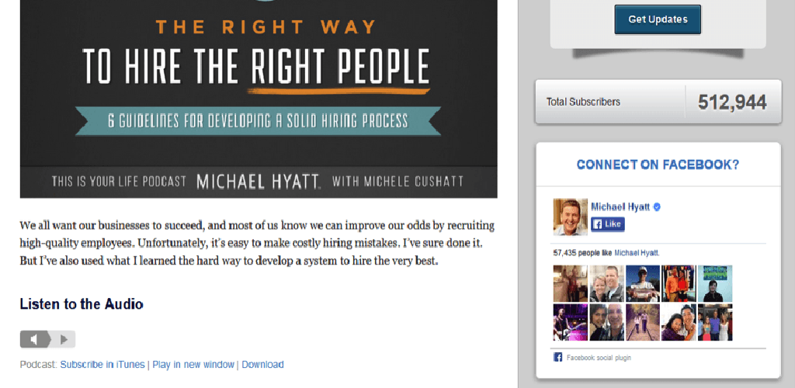Viewport: 795px width, 388px height.
Task: Play the podcast audio
Action: (x=64, y=339)
